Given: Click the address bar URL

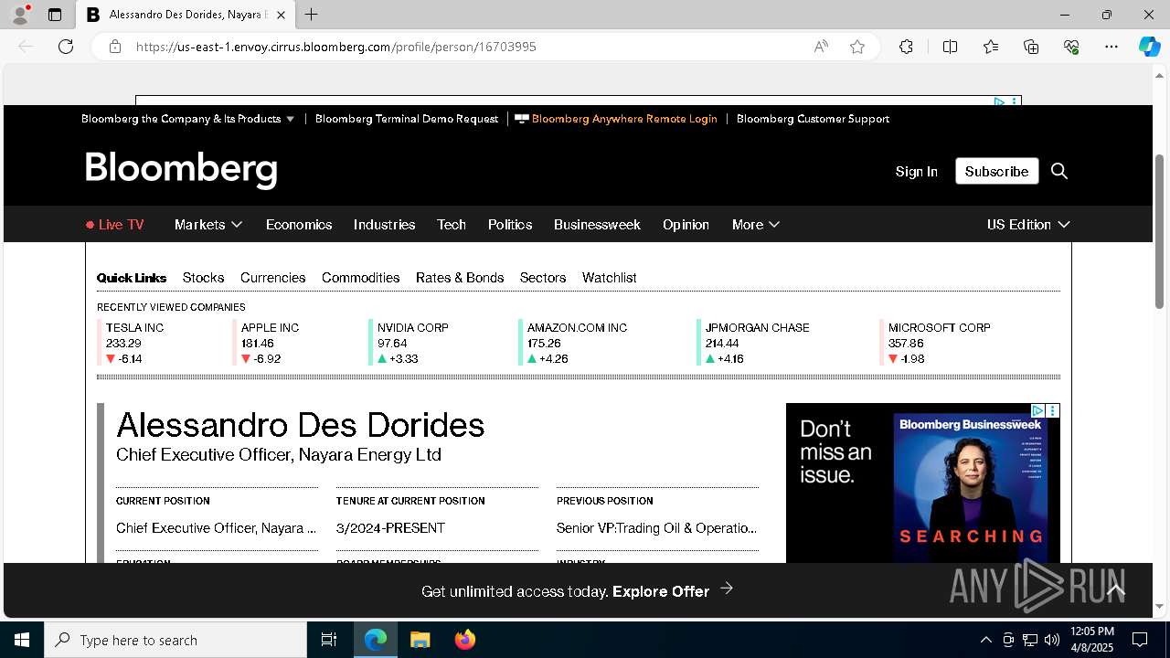Looking at the screenshot, I should pos(336,47).
